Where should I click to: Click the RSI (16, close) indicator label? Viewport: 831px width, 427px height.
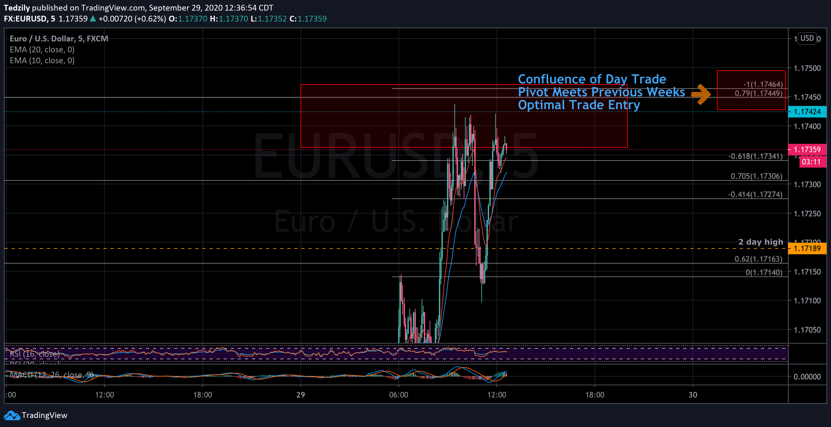click(x=34, y=354)
